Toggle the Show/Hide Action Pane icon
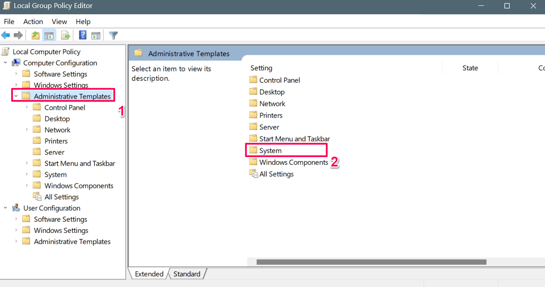This screenshot has height=287, width=545. click(96, 35)
